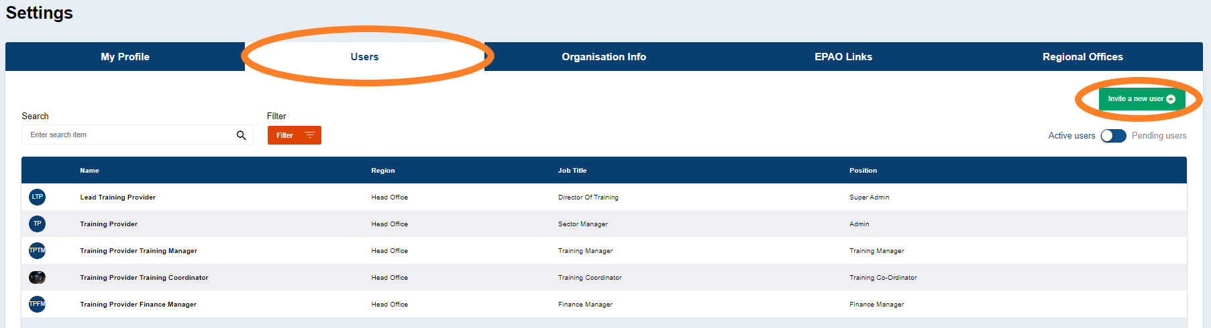Click the Job Title column header
Image resolution: width=1211 pixels, height=328 pixels.
[x=572, y=171]
